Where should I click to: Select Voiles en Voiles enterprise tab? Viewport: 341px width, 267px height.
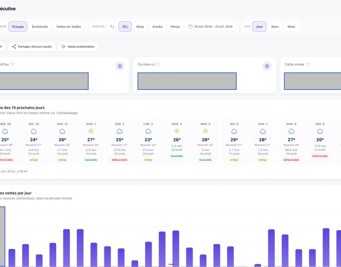[69, 27]
